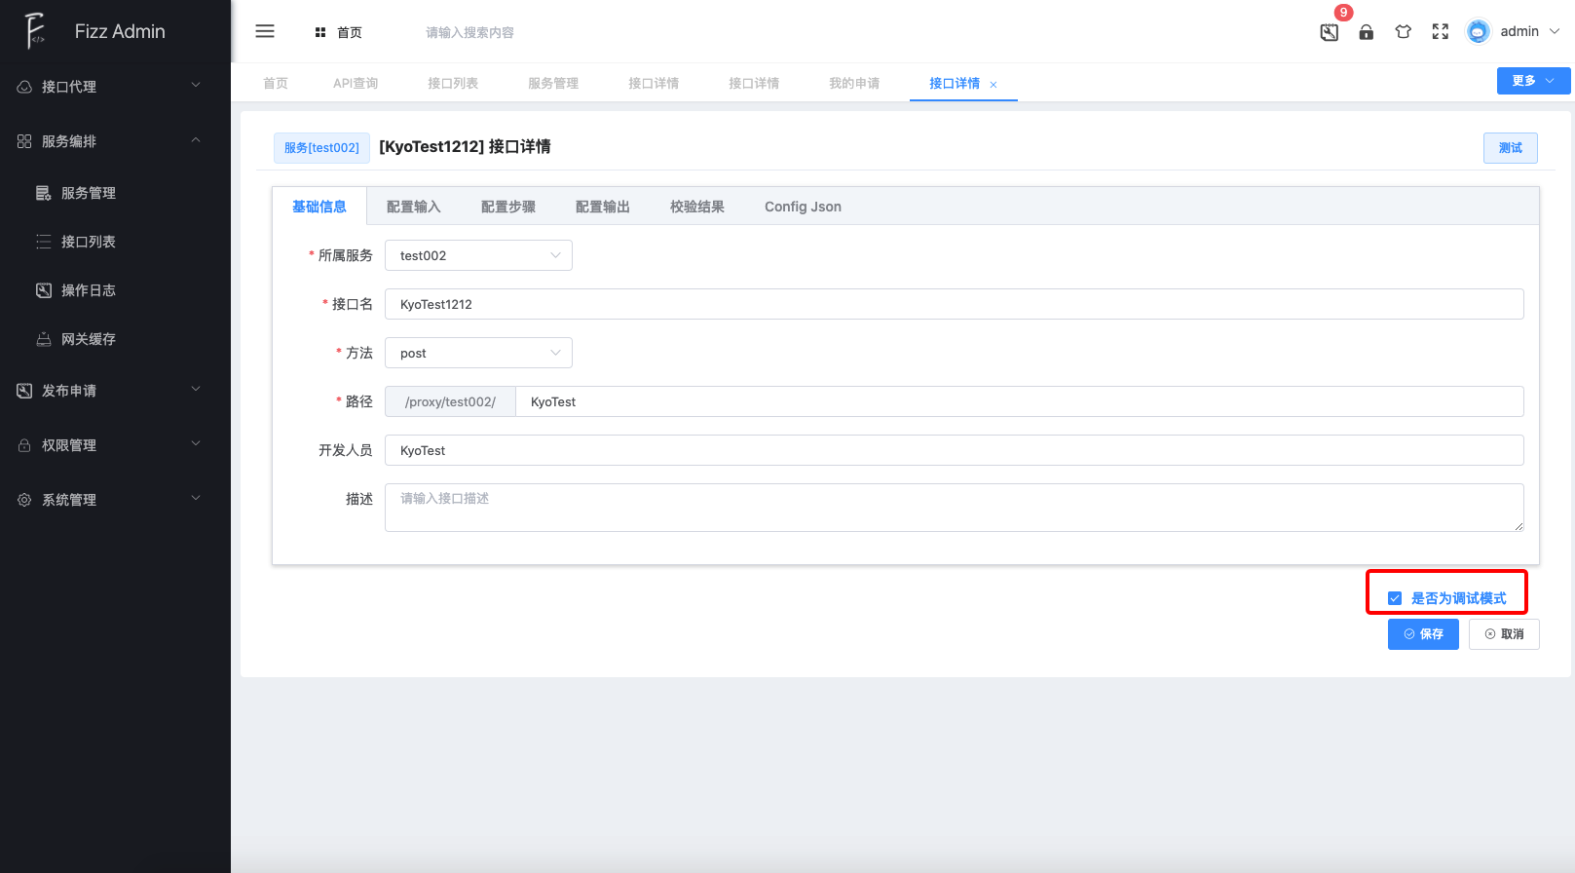Image resolution: width=1575 pixels, height=873 pixels.
Task: Switch to the 配置步骤 tab
Action: coord(508,207)
